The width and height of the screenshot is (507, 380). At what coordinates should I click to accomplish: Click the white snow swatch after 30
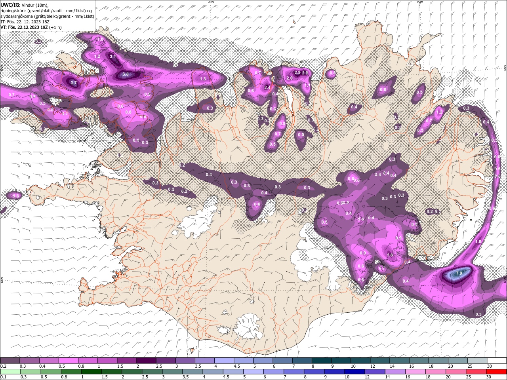[496, 361]
